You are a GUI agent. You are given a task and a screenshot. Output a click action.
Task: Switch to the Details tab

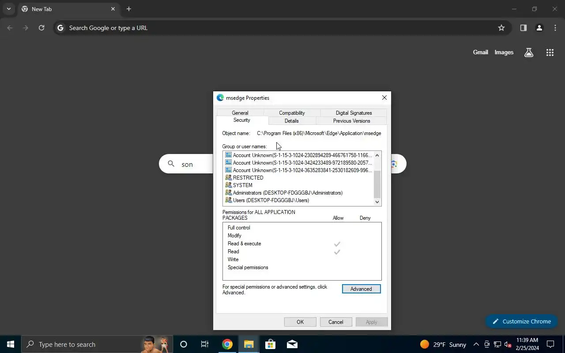292,121
